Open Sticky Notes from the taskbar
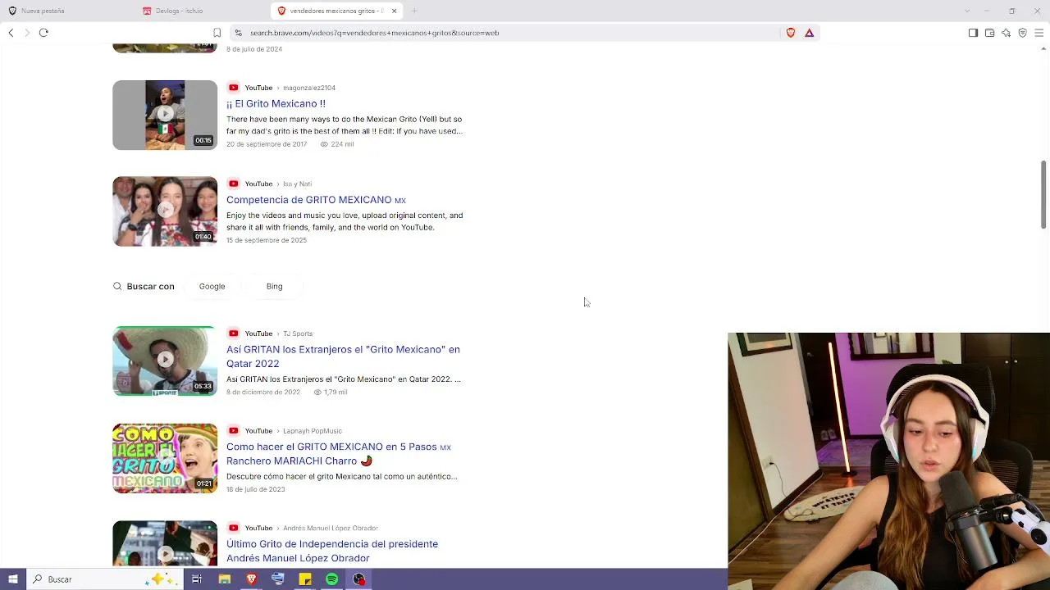Viewport: 1050px width, 590px height. pyautogui.click(x=305, y=579)
